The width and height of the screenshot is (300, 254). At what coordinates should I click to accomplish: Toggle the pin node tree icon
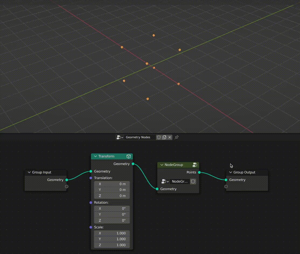pyautogui.click(x=177, y=137)
